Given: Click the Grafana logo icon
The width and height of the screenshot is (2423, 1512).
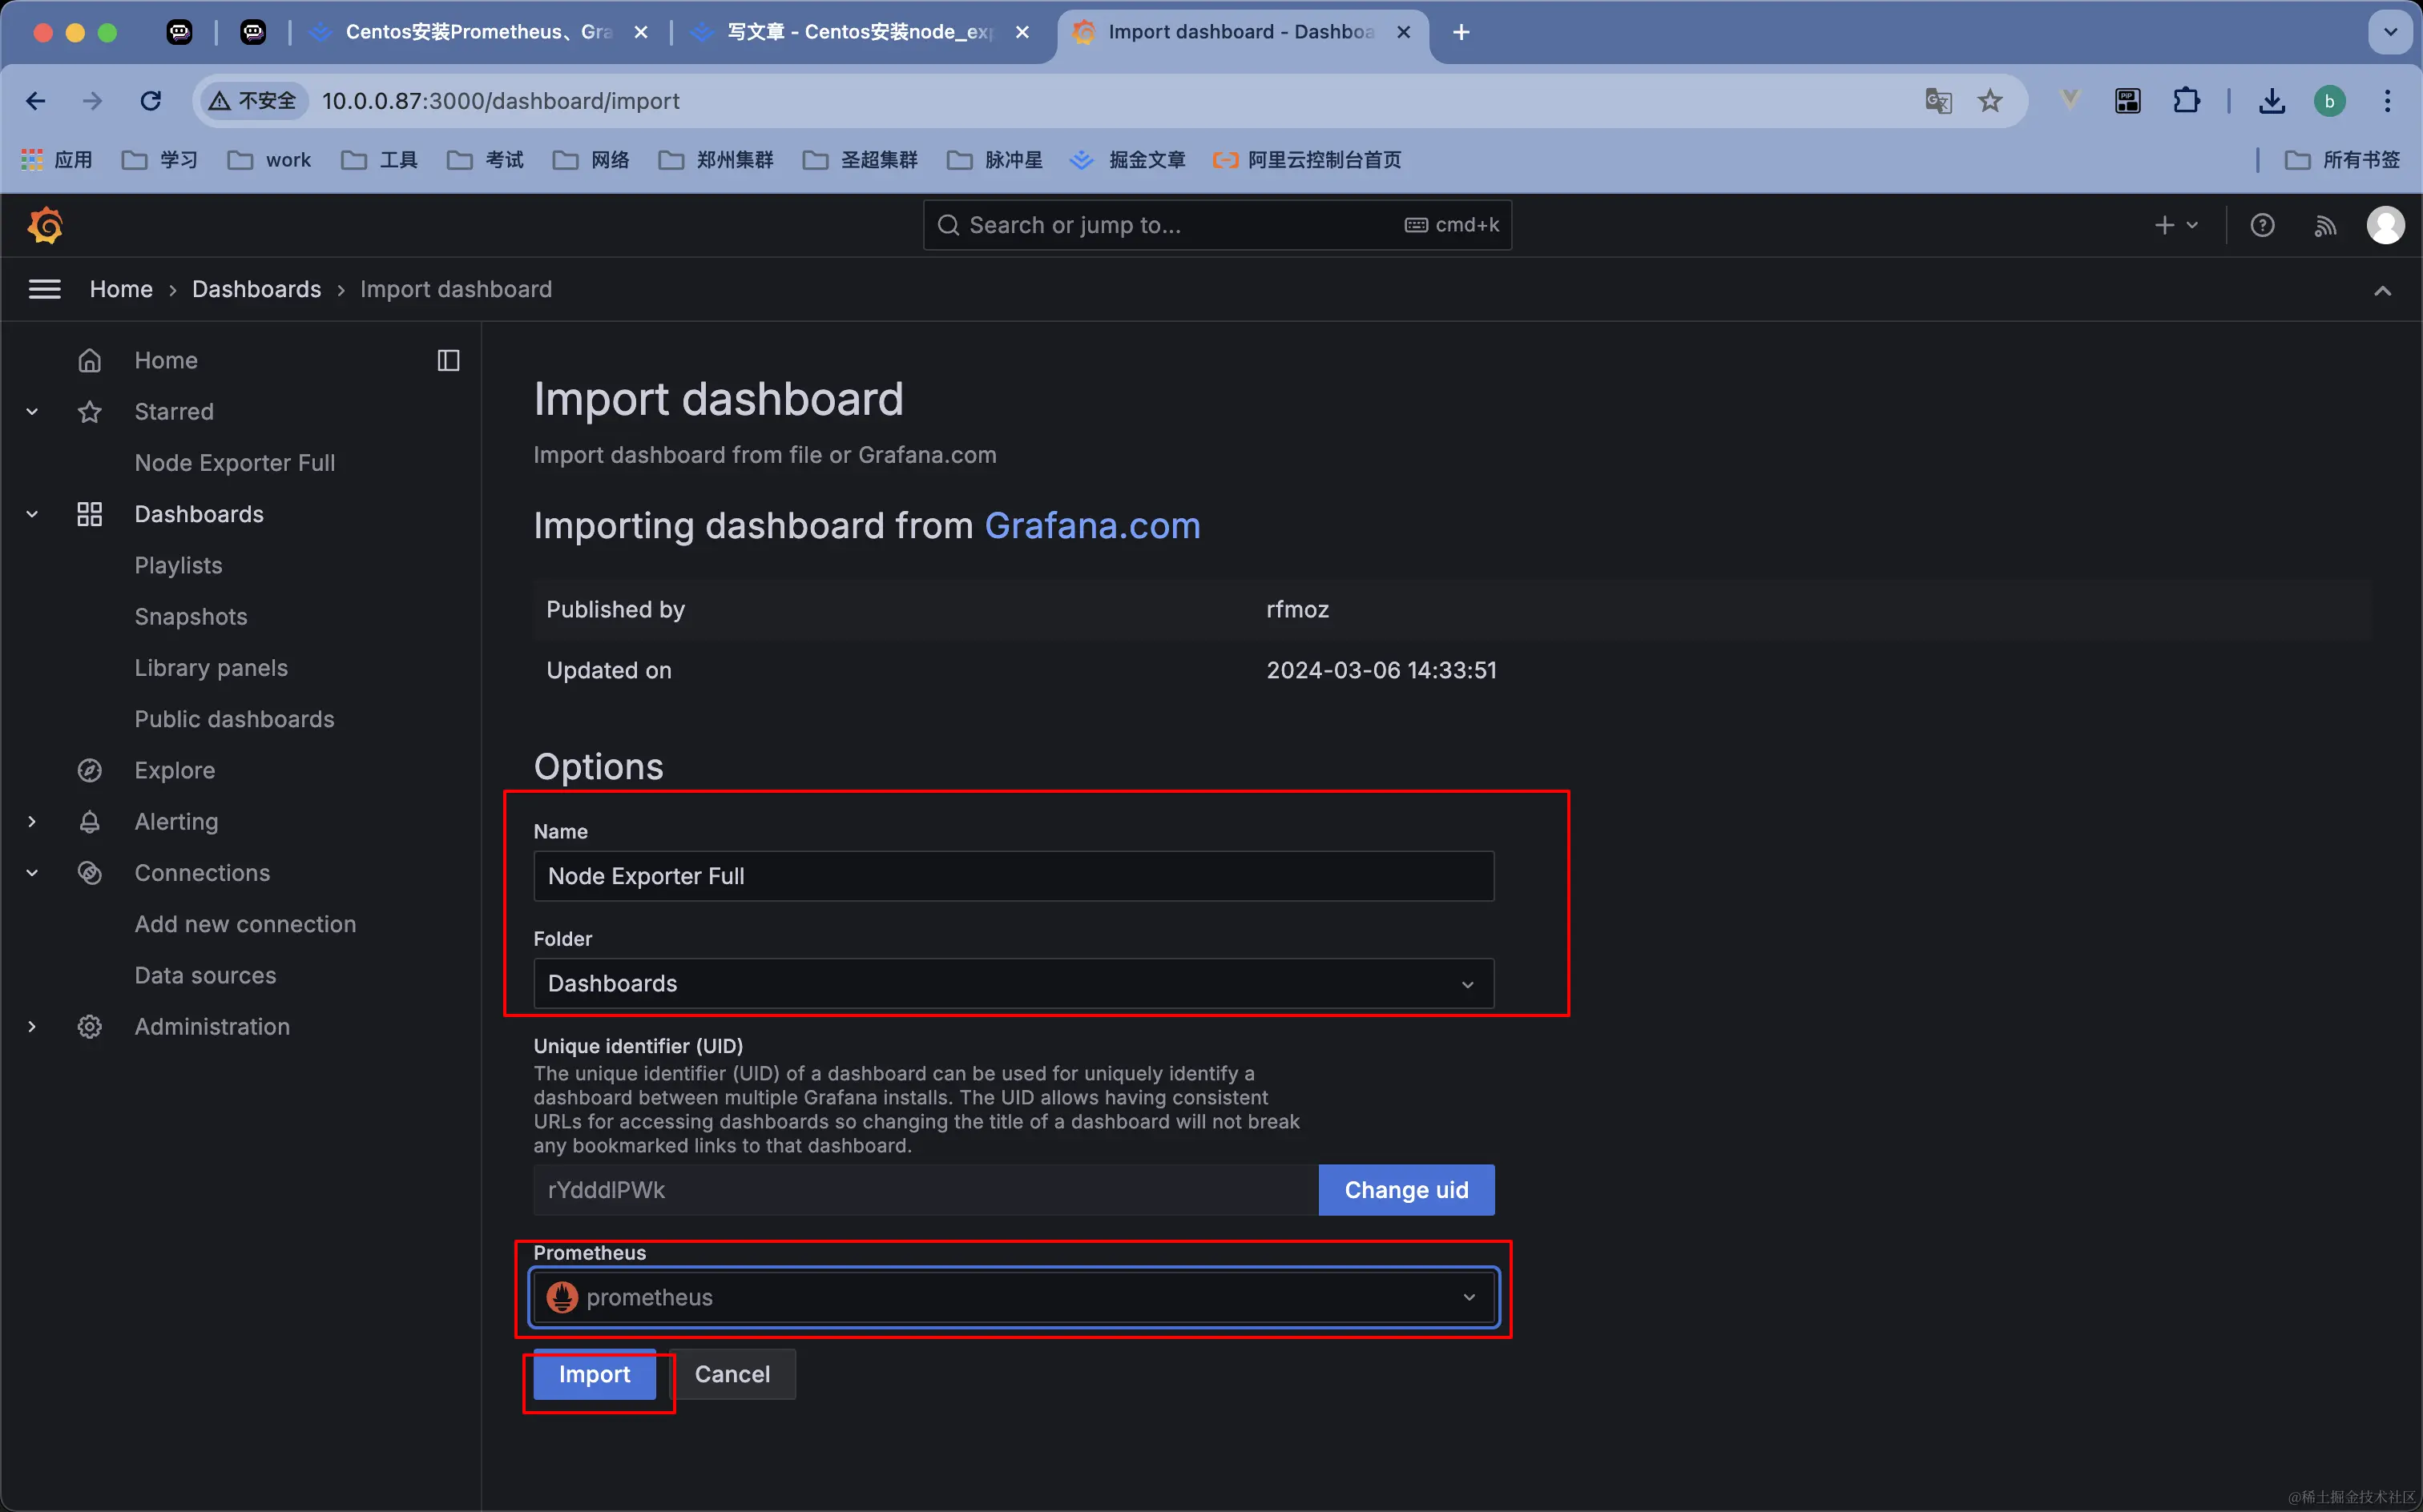Looking at the screenshot, I should coord(45,226).
